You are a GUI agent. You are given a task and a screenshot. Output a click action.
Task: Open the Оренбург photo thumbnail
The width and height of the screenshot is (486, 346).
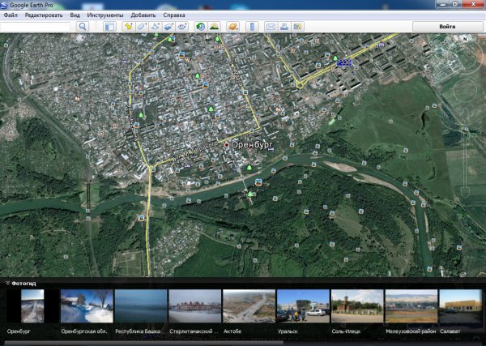32,306
